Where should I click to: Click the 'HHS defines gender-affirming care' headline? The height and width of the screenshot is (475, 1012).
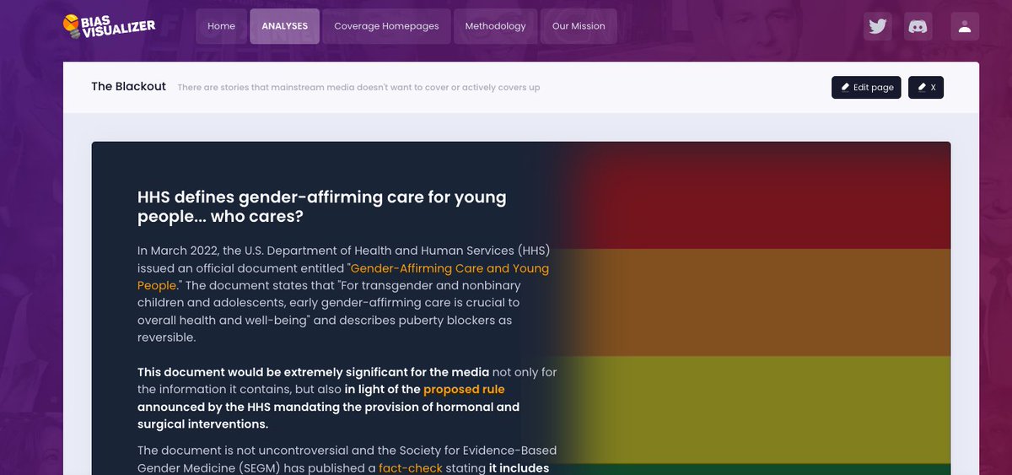tap(322, 208)
